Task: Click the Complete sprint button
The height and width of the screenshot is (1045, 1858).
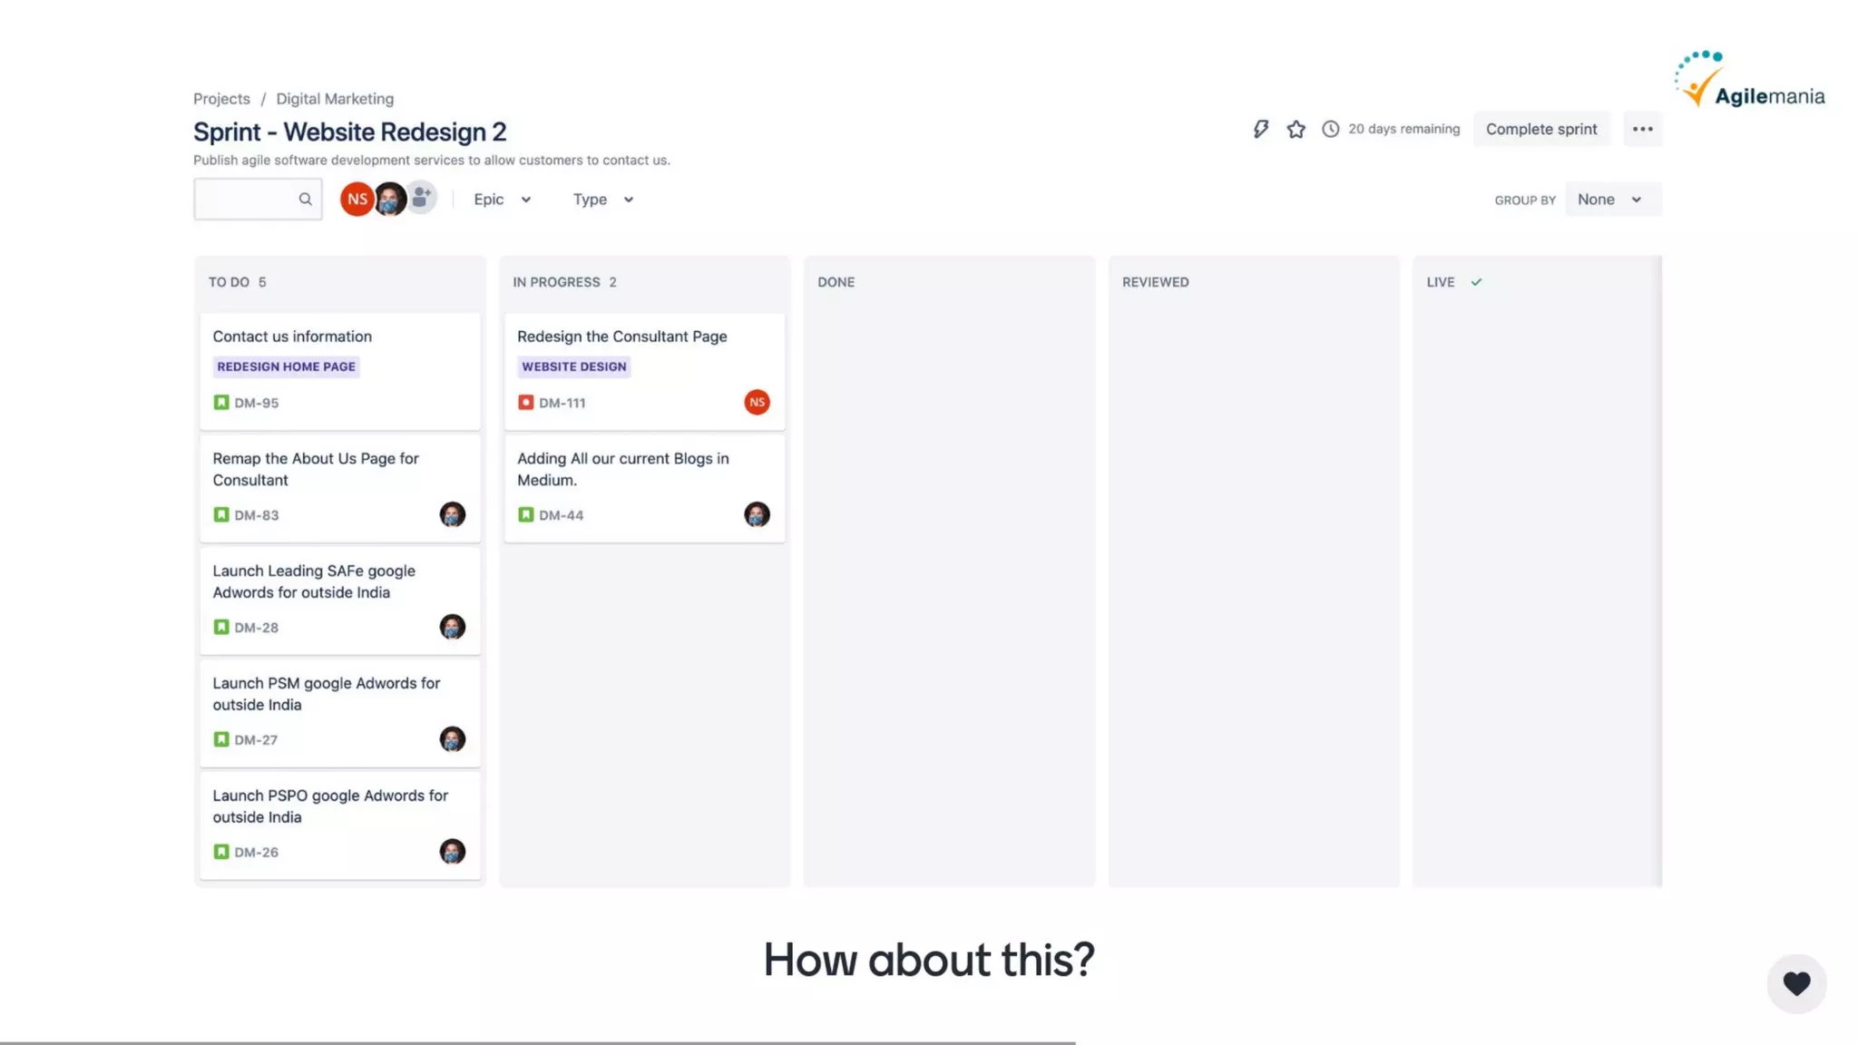Action: tap(1541, 129)
